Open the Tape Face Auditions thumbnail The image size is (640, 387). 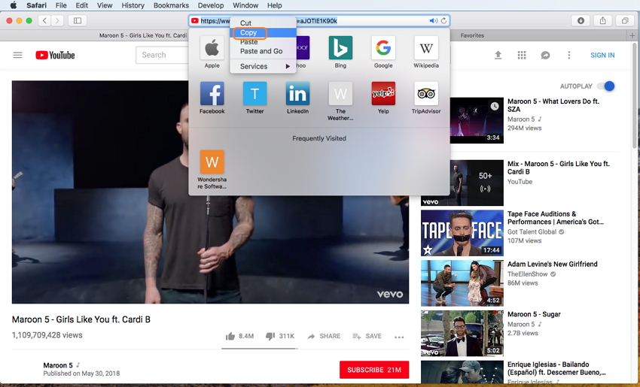pyautogui.click(x=462, y=233)
